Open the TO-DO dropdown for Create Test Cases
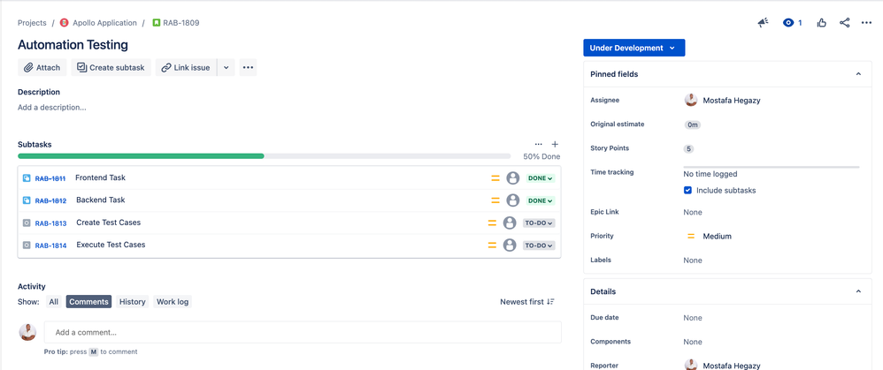 click(539, 223)
